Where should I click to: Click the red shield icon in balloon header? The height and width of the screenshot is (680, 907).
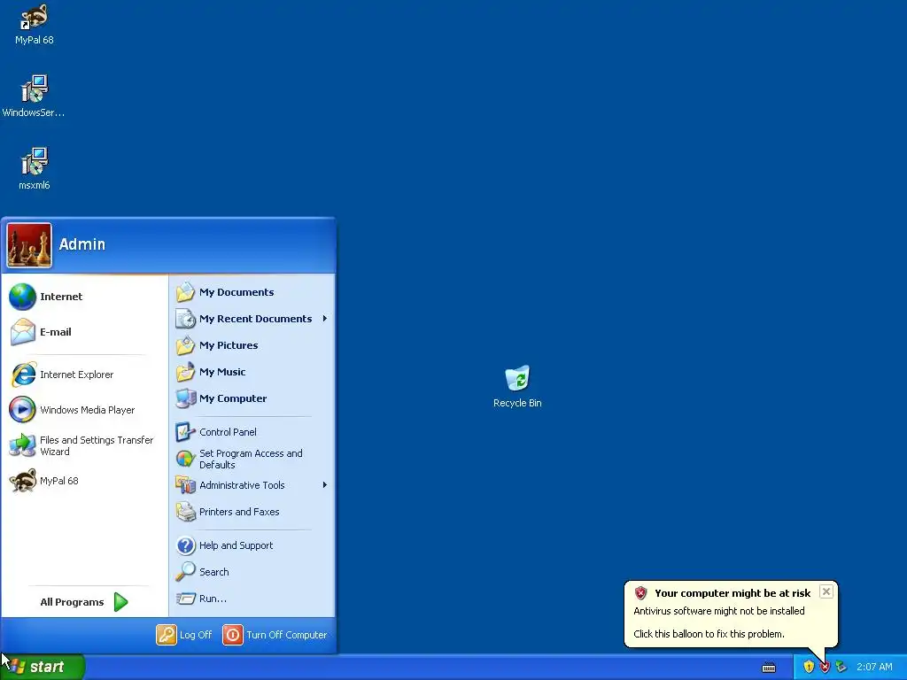(640, 592)
